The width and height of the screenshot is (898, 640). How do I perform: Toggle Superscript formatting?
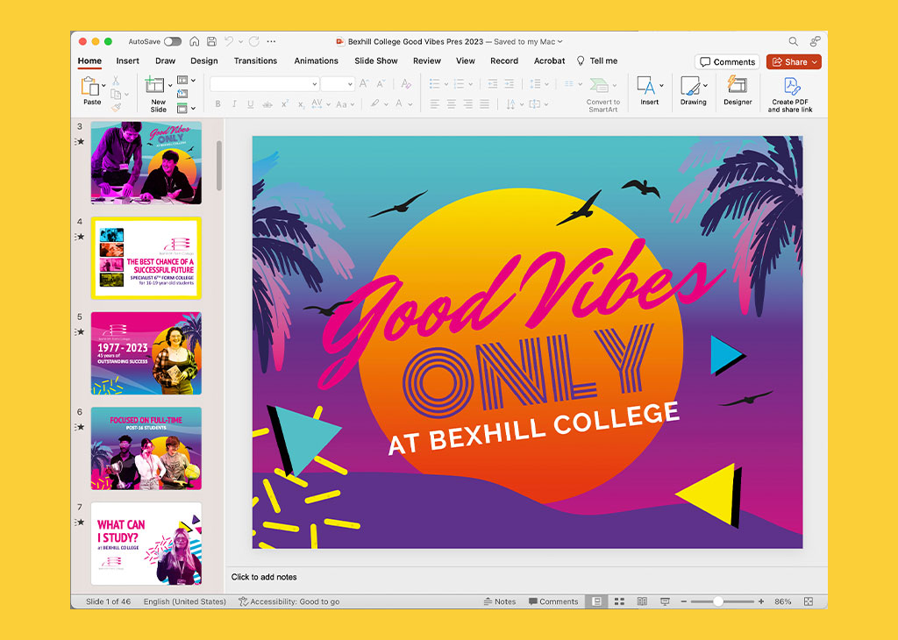coord(285,104)
